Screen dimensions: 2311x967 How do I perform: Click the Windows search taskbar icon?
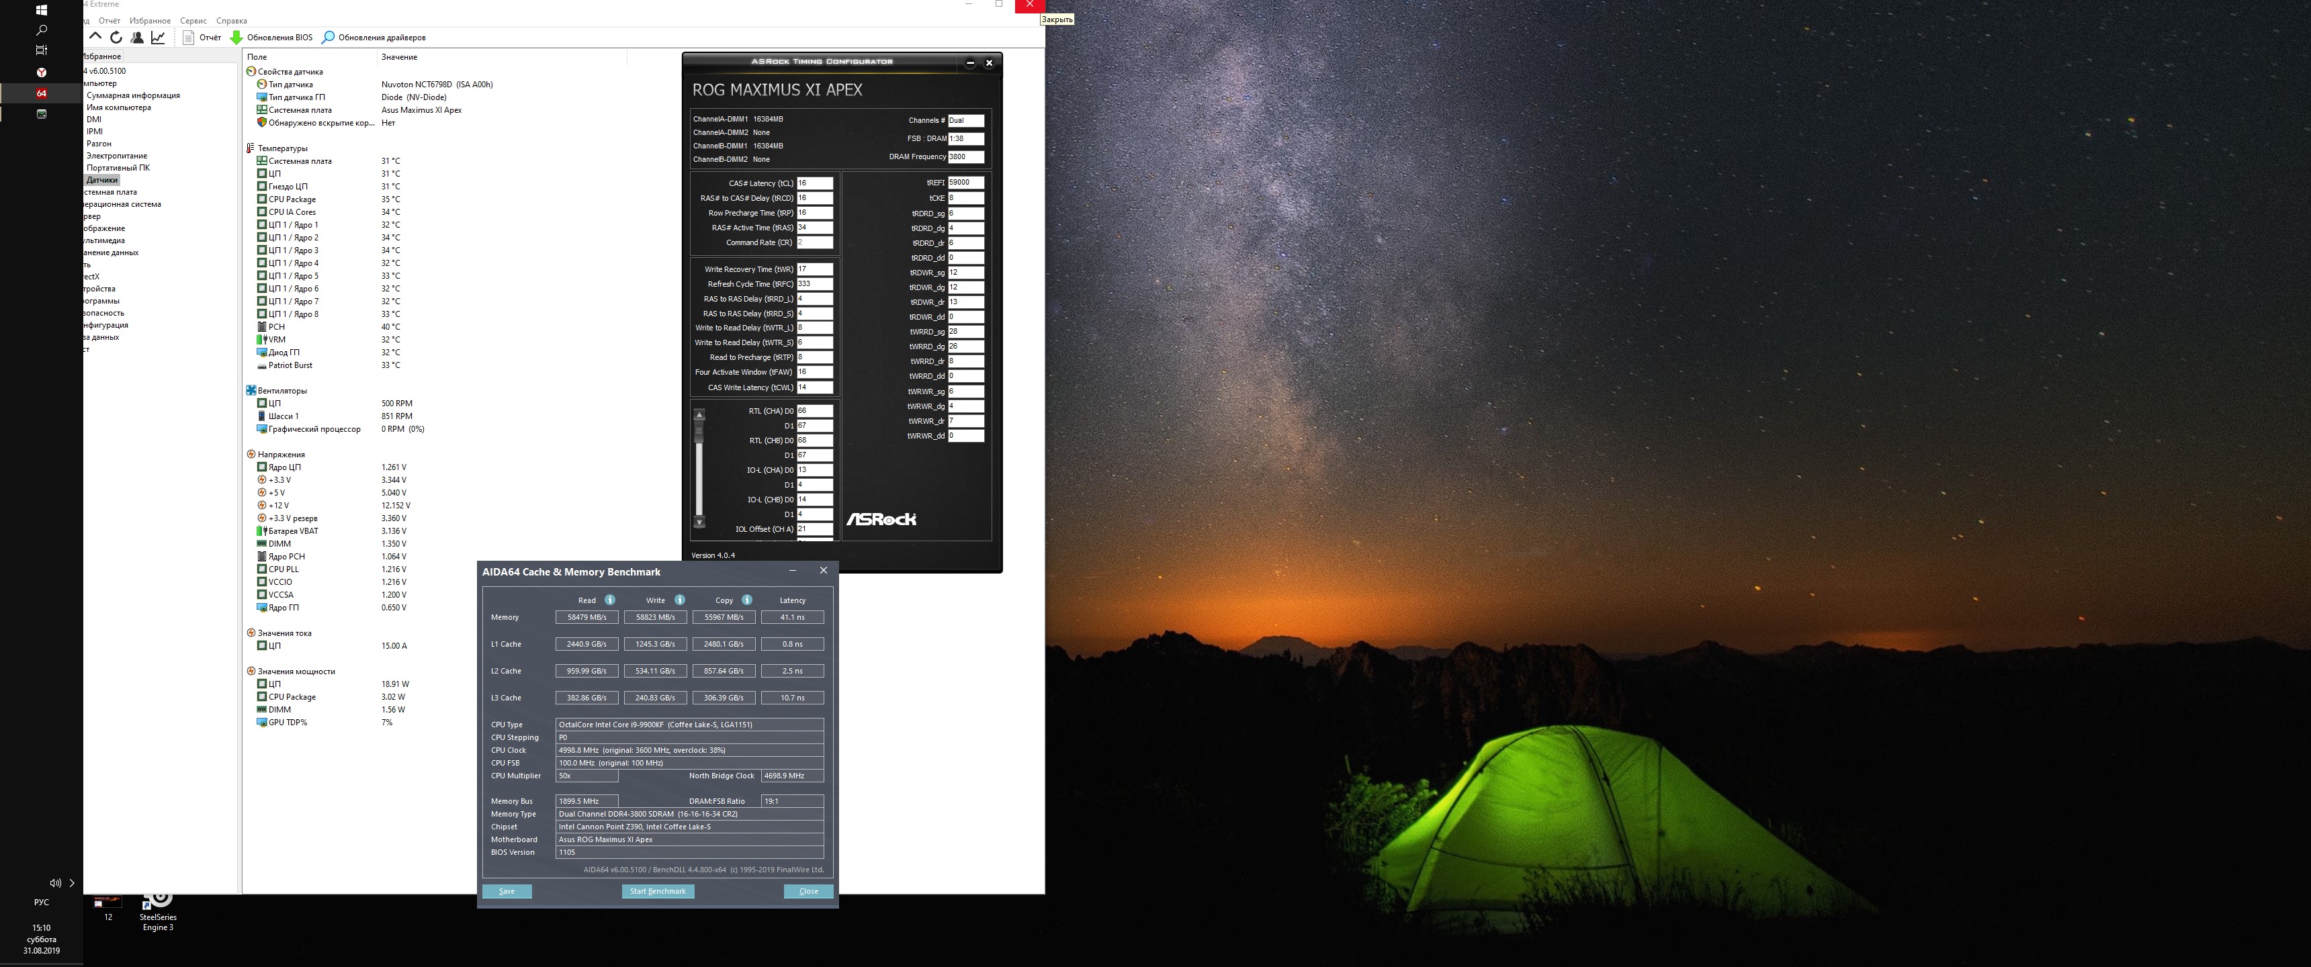tap(41, 30)
